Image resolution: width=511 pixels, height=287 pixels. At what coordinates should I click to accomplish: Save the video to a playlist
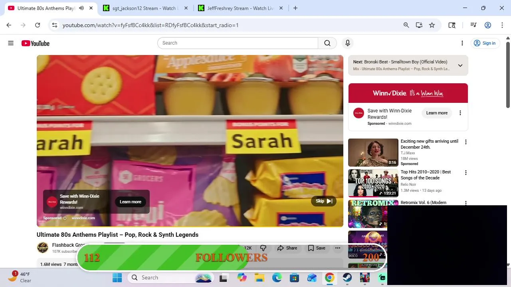pos(317,248)
